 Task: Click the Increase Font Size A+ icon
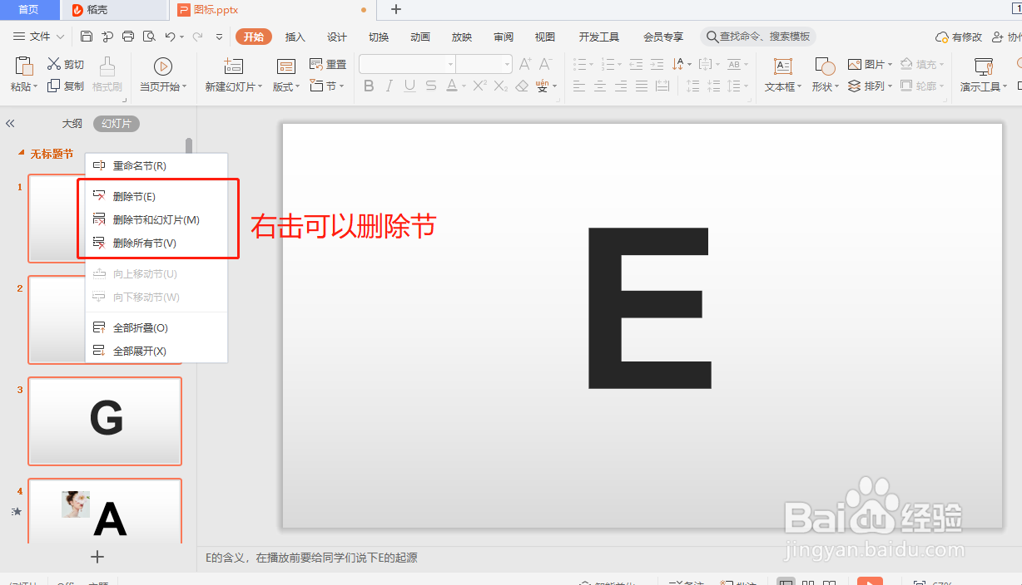525,64
